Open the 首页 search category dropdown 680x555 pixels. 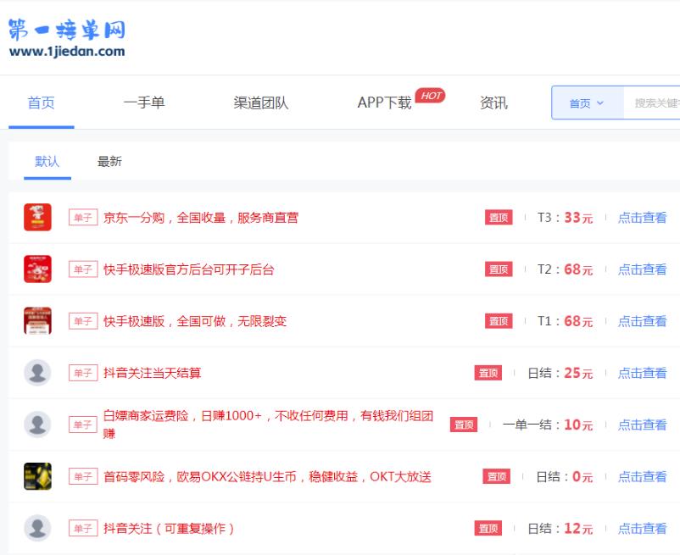pos(585,103)
